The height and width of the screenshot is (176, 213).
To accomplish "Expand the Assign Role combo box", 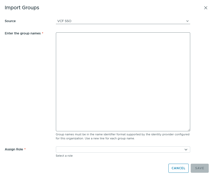I will point(123,149).
